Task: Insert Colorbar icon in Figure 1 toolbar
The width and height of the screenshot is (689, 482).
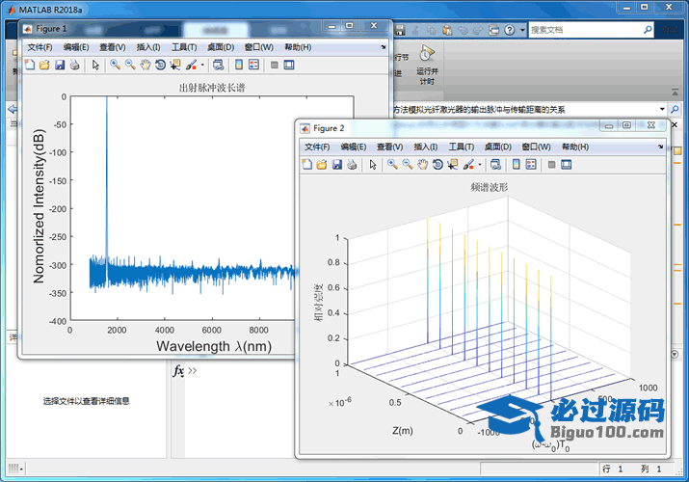Action: pos(239,65)
